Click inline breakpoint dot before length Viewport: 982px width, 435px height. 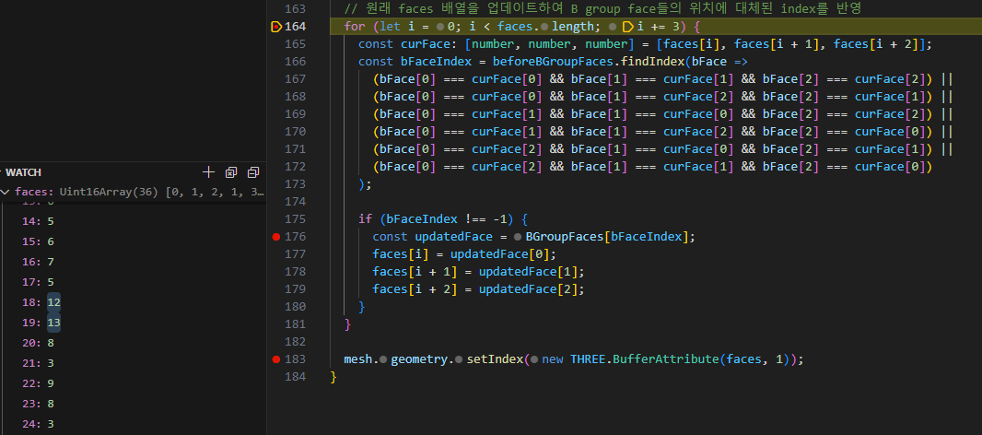(544, 27)
